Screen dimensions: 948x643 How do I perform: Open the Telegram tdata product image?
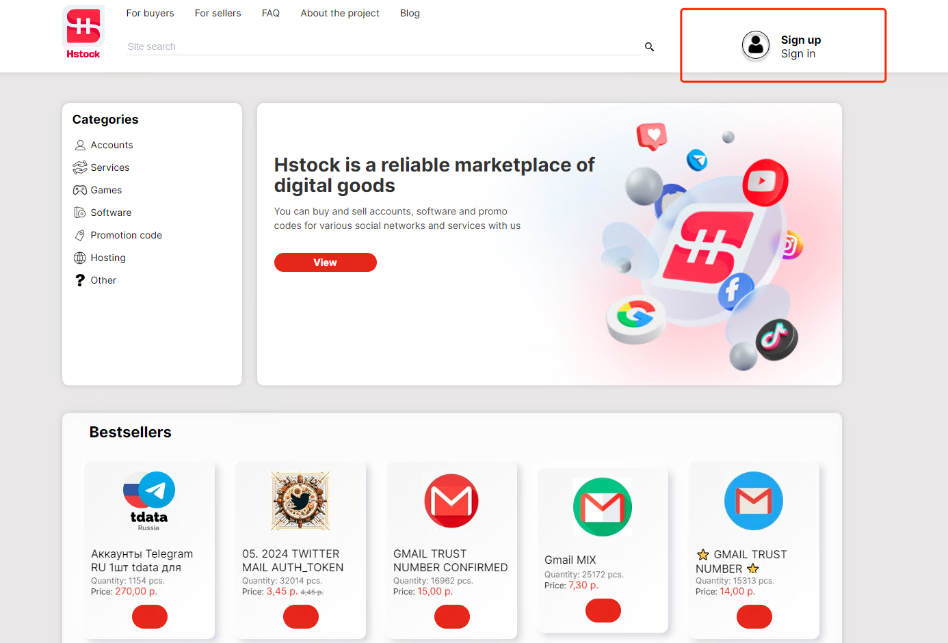pyautogui.click(x=149, y=501)
